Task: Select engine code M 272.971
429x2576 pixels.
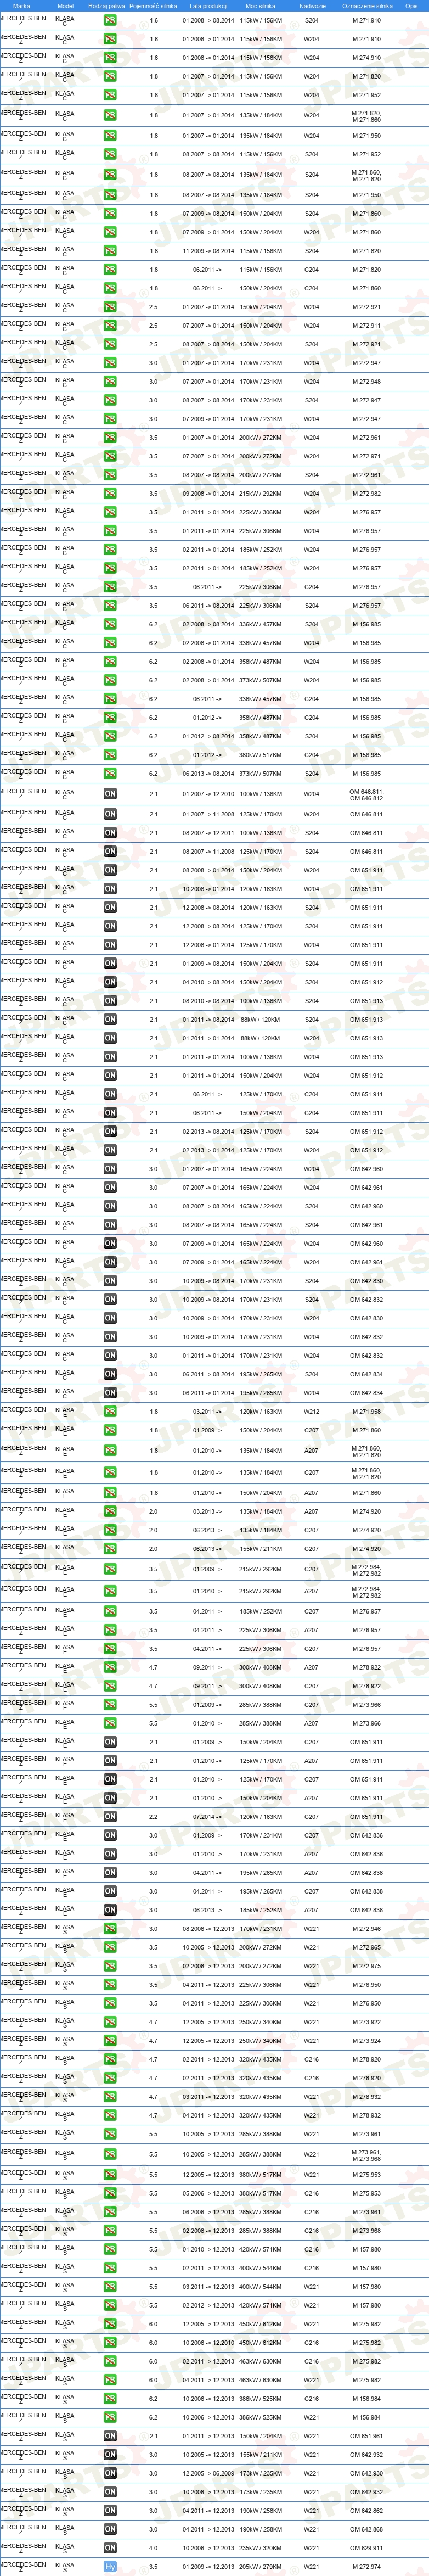Action: tap(366, 456)
